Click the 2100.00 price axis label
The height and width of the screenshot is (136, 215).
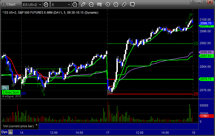pos(205,20)
